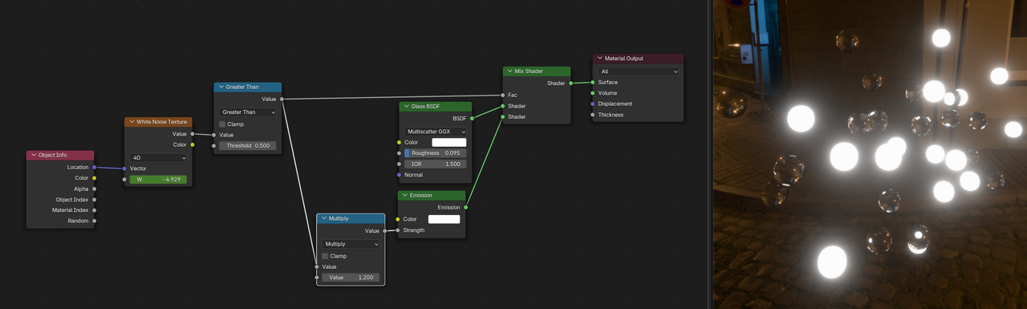This screenshot has height=309, width=1027.
Task: Click the W input socket on White Noise
Action: point(124,180)
